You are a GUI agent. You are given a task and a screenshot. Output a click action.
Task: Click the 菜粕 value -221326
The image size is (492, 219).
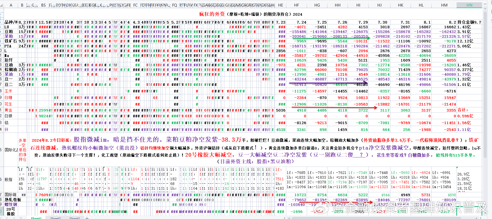point(448,36)
